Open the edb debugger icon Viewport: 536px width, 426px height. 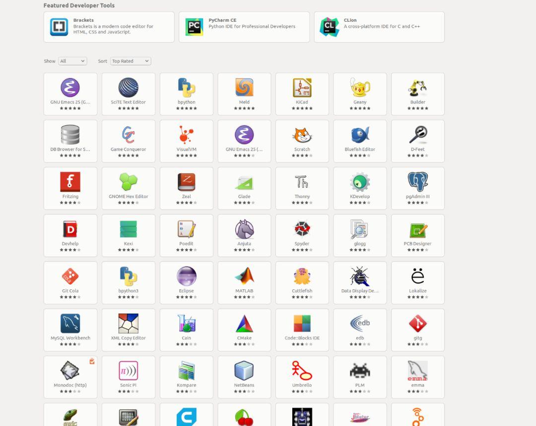click(x=360, y=323)
